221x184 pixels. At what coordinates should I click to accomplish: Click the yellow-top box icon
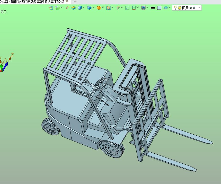click(x=73, y=8)
